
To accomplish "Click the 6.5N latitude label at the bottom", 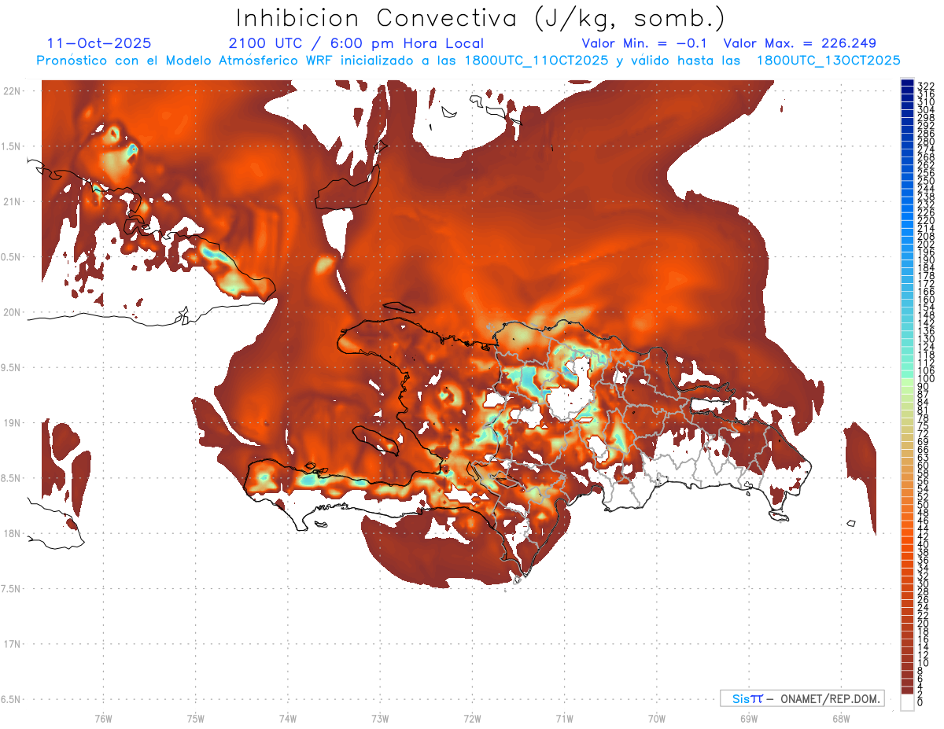I will 11,699.
